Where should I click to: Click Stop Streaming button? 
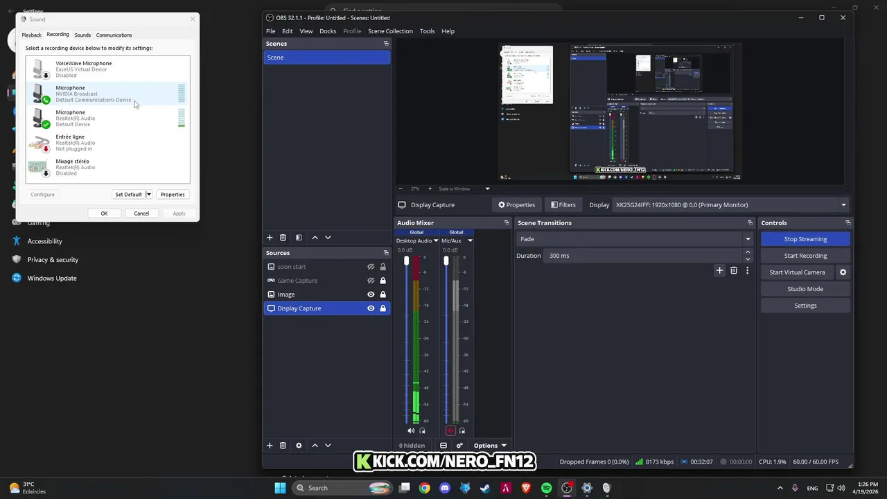point(805,239)
